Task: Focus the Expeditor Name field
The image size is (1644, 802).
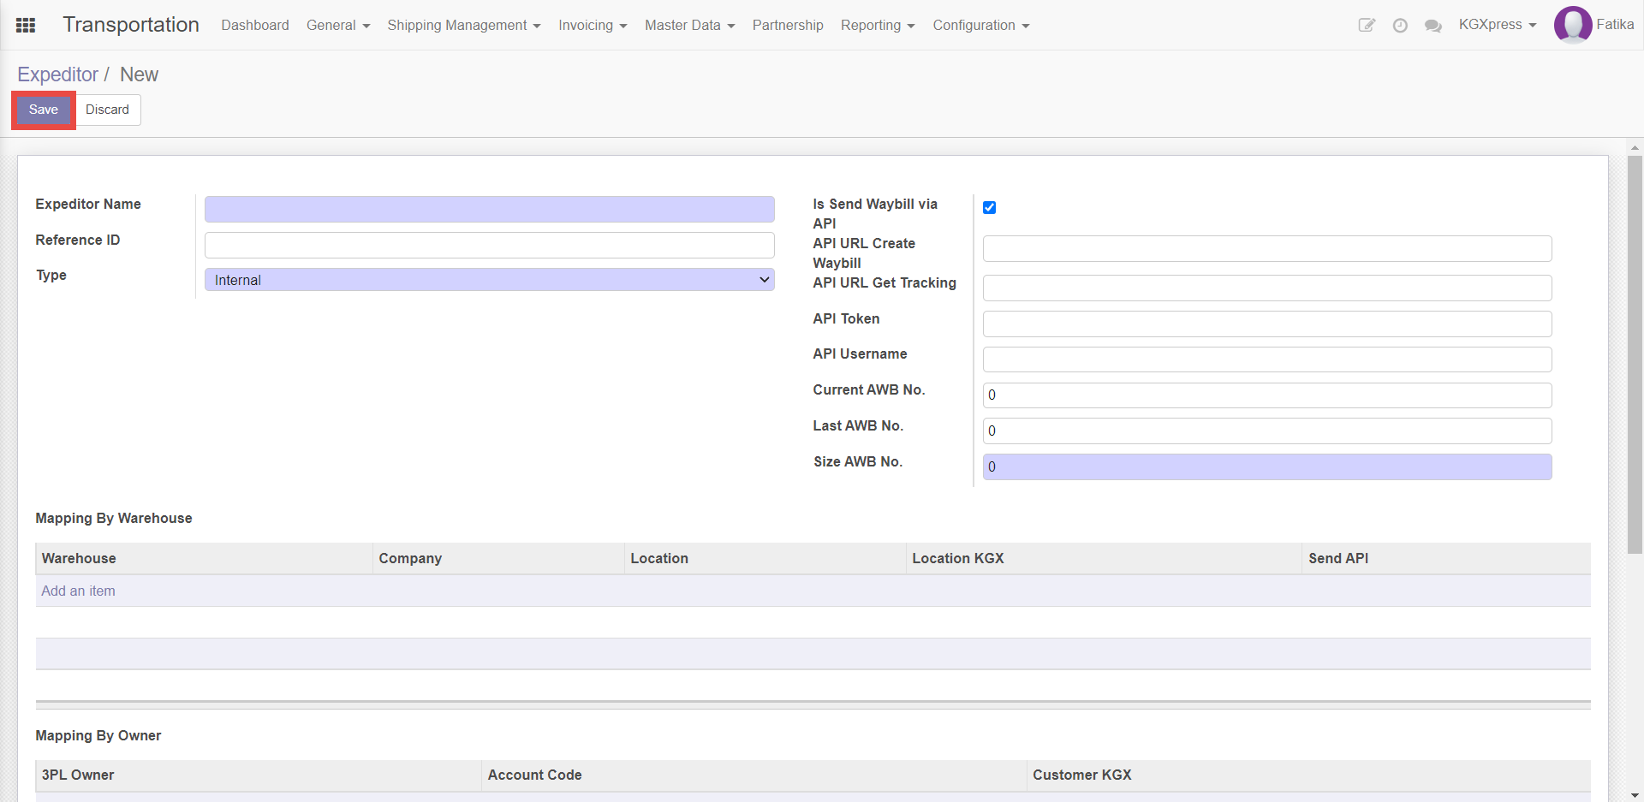Action: 490,209
